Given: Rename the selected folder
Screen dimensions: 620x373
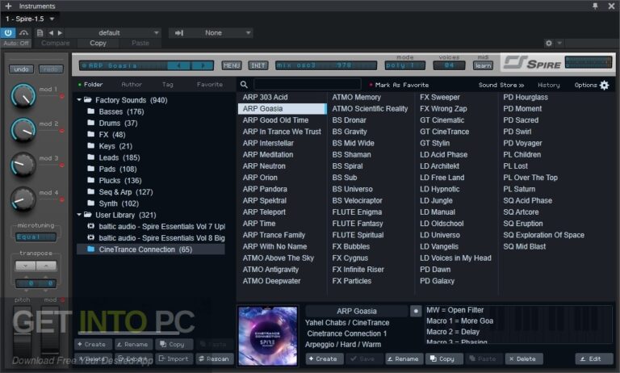Looking at the screenshot, I should [x=132, y=345].
